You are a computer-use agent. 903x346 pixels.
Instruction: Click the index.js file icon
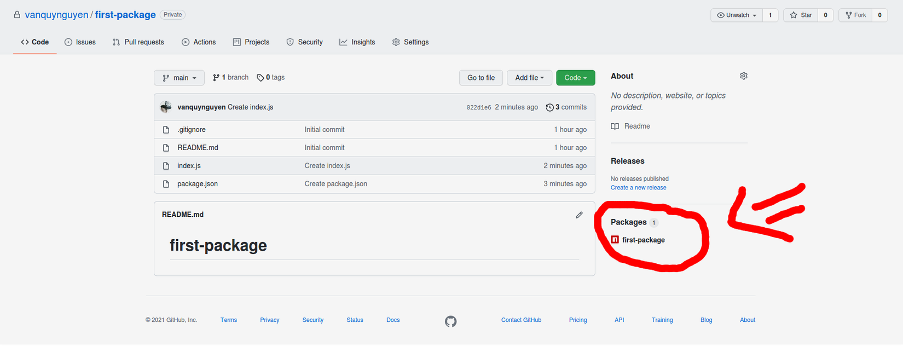[166, 166]
